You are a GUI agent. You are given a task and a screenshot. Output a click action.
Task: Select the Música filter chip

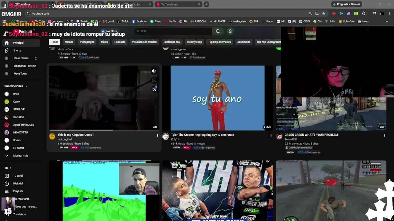coord(69,42)
